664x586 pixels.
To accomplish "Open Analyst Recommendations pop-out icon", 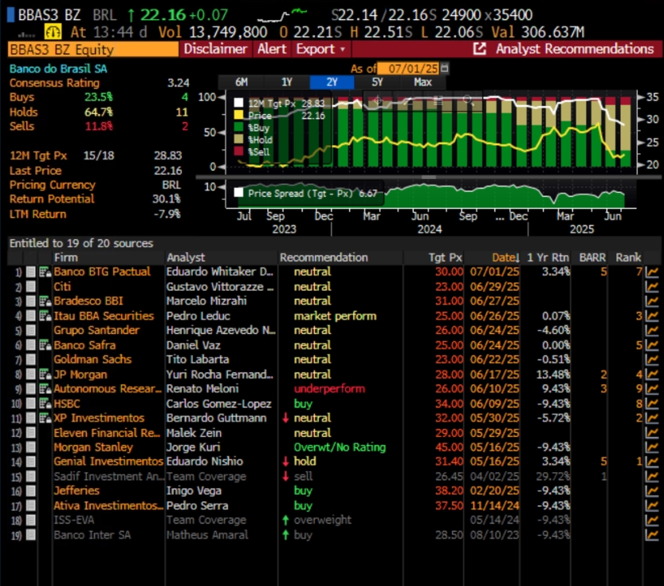I will (x=479, y=49).
